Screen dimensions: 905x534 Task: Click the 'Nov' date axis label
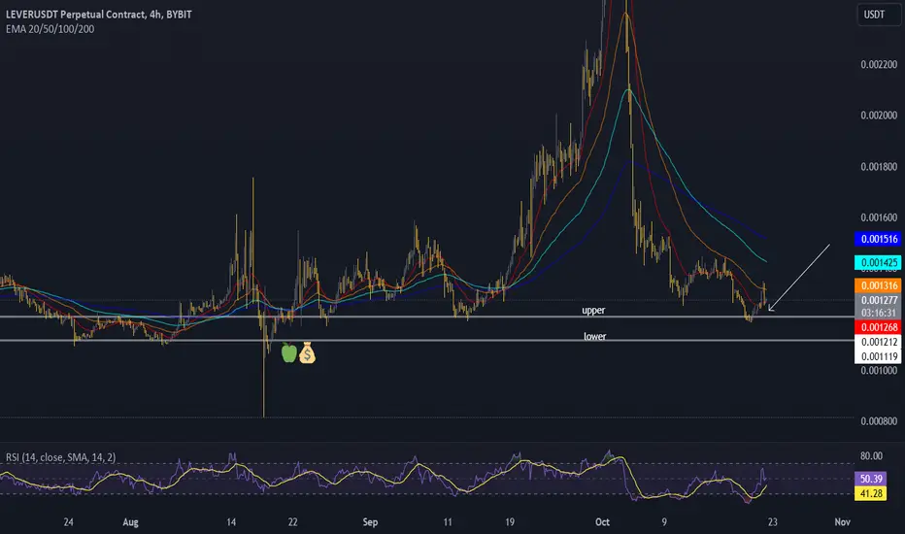(x=842, y=522)
